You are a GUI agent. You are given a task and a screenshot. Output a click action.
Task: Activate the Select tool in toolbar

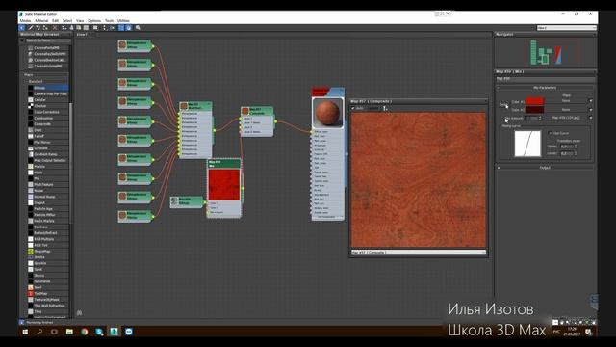tap(22, 28)
